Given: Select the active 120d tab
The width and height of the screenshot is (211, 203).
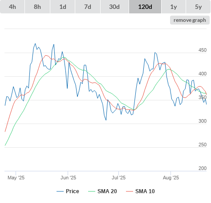Looking at the screenshot, I should pos(145,7).
